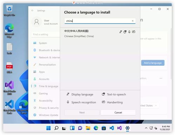Click the Add a language button

pos(153,63)
